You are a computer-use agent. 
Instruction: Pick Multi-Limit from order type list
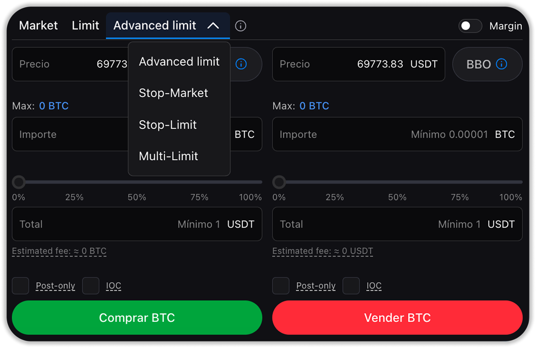[x=168, y=156]
